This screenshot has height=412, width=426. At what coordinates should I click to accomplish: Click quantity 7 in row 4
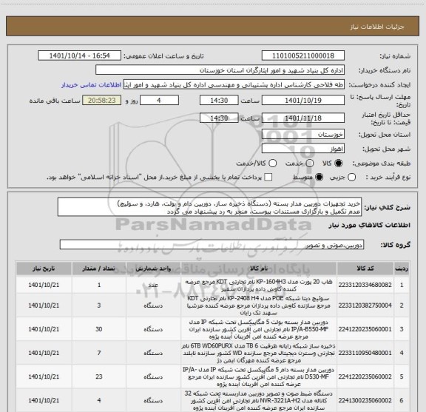click(99, 353)
